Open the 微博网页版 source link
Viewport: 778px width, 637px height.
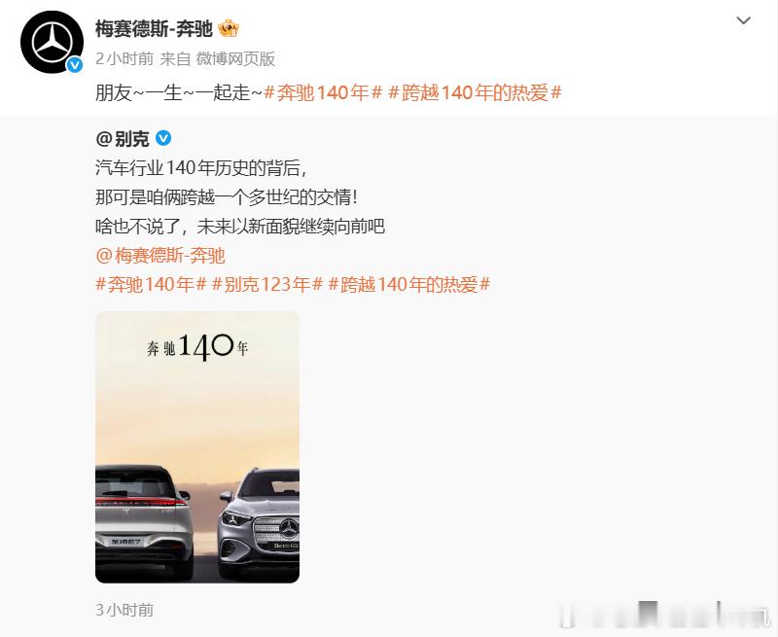[x=235, y=59]
